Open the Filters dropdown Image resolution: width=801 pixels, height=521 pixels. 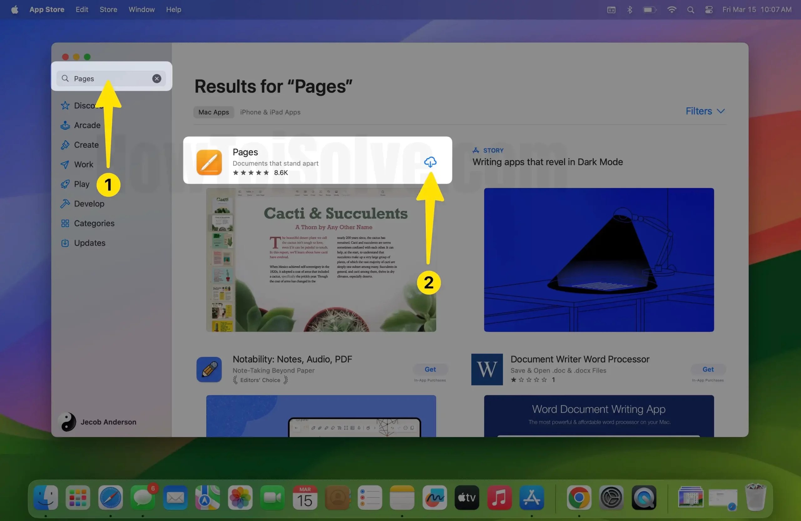click(705, 111)
